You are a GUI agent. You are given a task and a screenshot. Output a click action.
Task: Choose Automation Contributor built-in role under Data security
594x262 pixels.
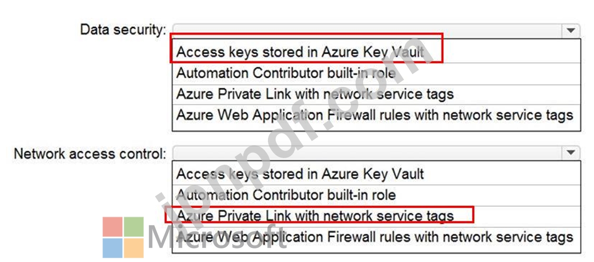(x=376, y=73)
